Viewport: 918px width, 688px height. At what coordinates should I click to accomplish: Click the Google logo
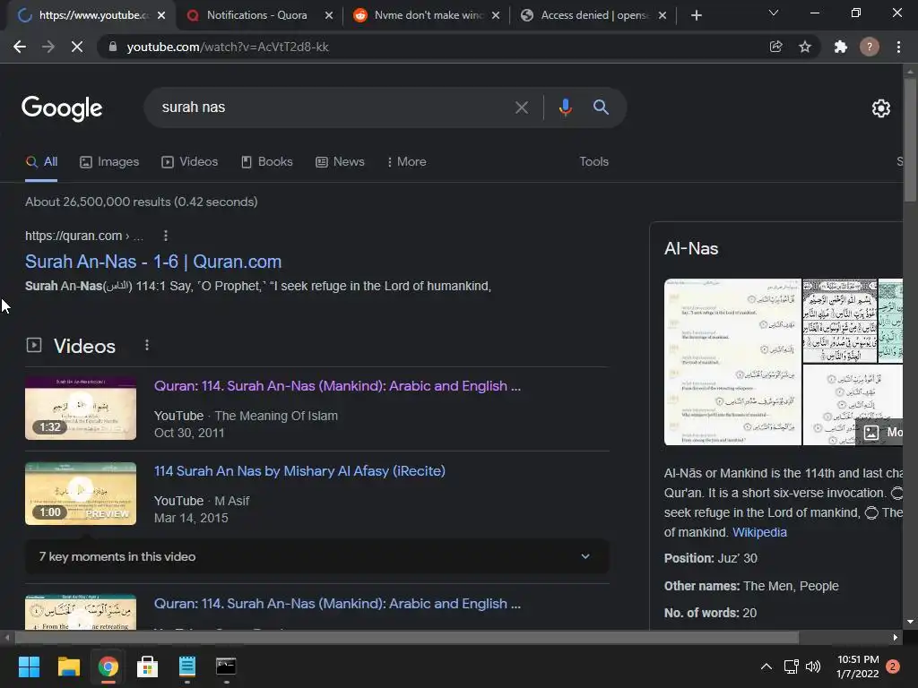pyautogui.click(x=62, y=108)
